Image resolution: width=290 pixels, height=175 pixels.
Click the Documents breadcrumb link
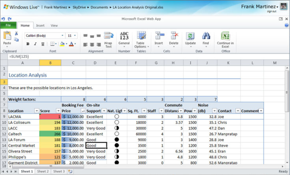pos(99,7)
